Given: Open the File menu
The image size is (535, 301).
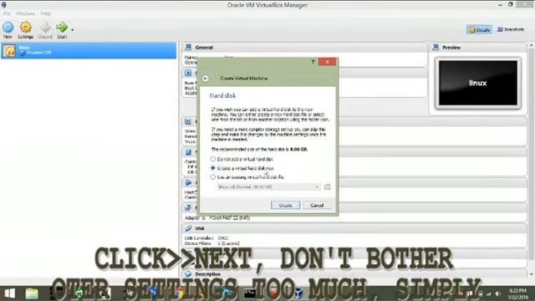Looking at the screenshot, I should coord(7,13).
